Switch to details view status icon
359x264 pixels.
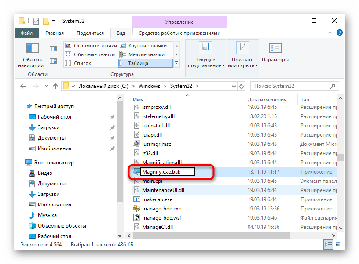(328, 245)
